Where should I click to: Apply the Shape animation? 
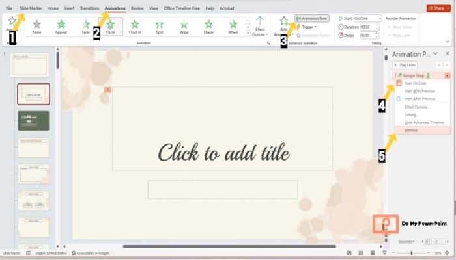coord(208,27)
